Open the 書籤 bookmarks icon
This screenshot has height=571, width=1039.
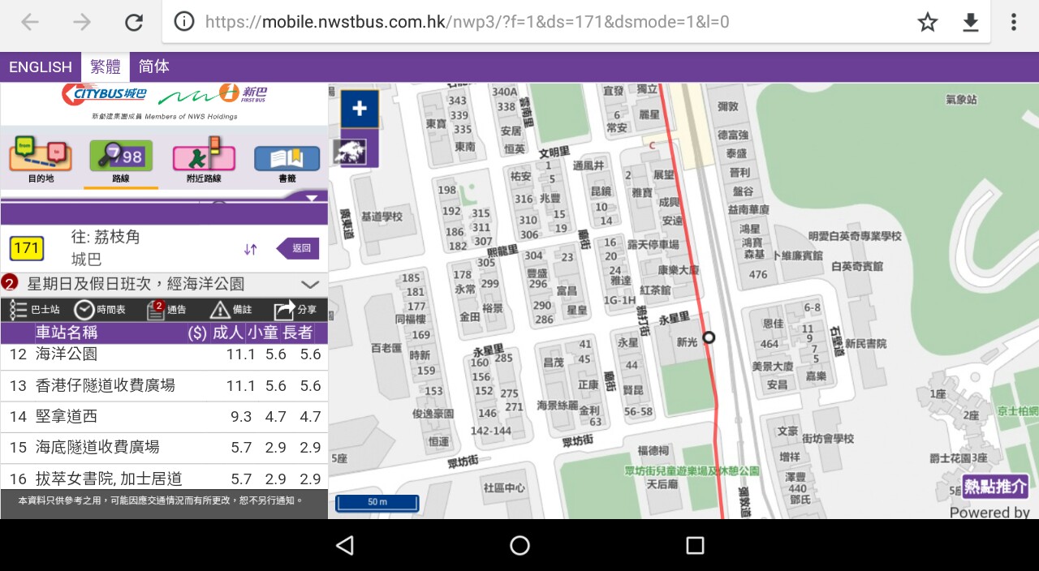pyautogui.click(x=287, y=160)
